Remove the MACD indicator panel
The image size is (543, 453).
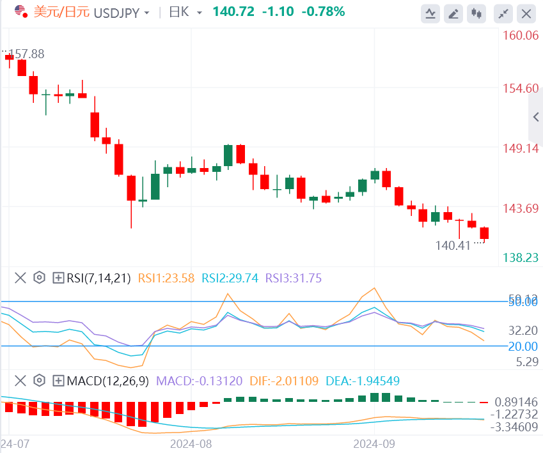[x=20, y=381]
